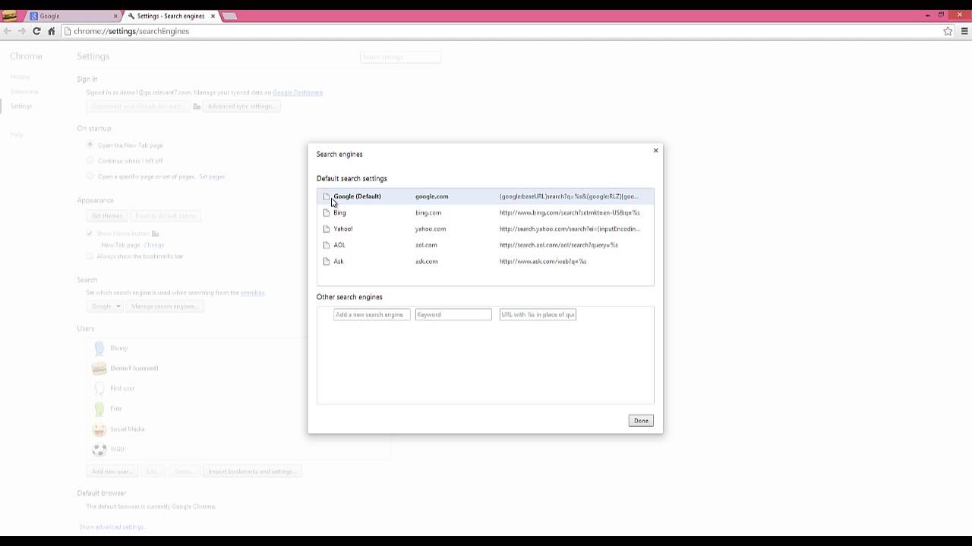Image resolution: width=972 pixels, height=546 pixels.
Task: Open the Google Dashboard link
Action: click(298, 93)
